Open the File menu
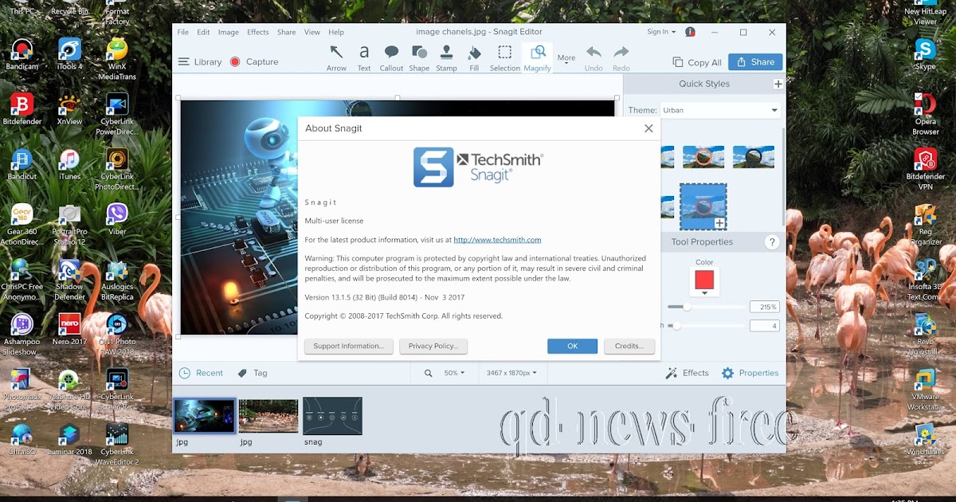 point(183,32)
